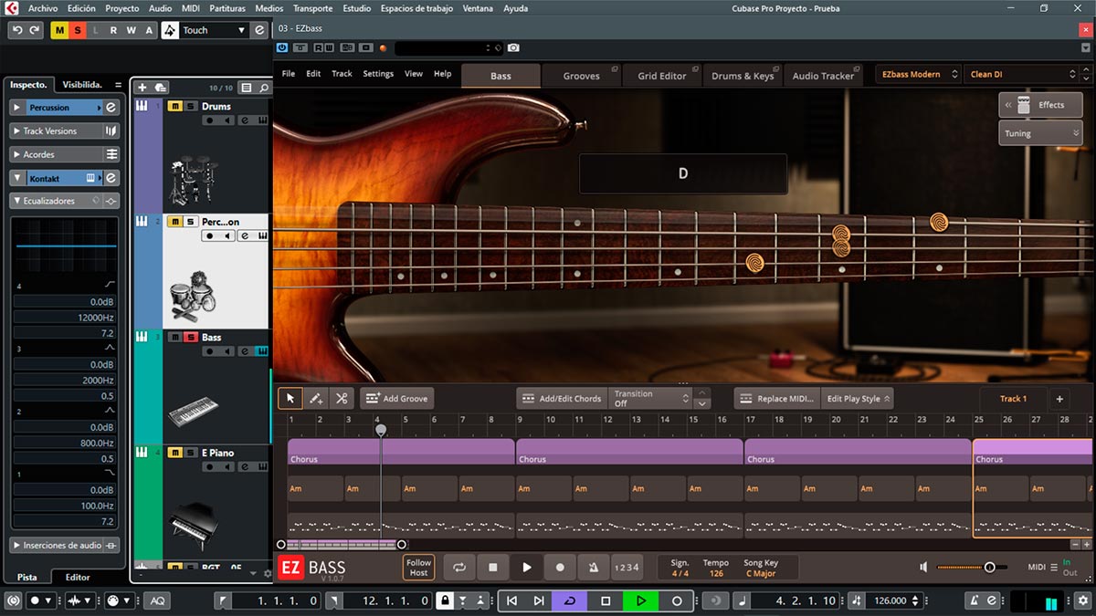The height and width of the screenshot is (616, 1096).
Task: Toggle the EZbass plugin power bypass button
Action: click(281, 47)
